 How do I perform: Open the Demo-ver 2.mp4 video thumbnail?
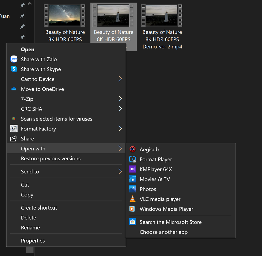tap(162, 15)
